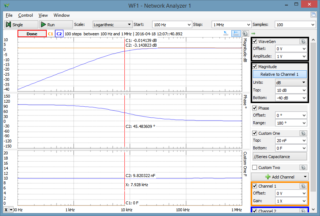Open Magnitude settings gear icon
Screen dimensions: 320x216
[303, 67]
